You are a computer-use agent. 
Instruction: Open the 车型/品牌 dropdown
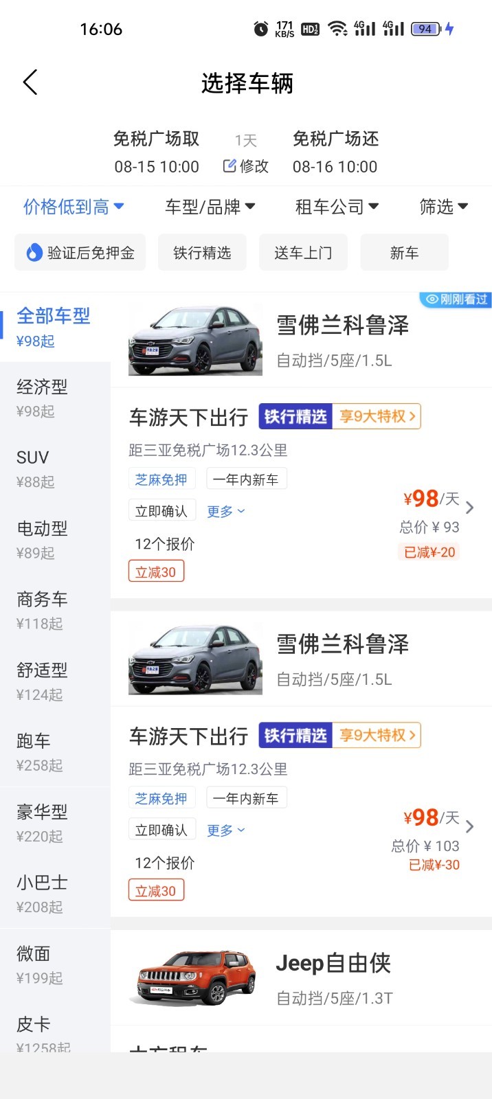click(209, 205)
